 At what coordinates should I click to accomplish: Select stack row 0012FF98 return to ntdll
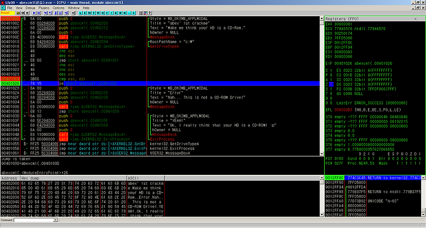click(373, 192)
